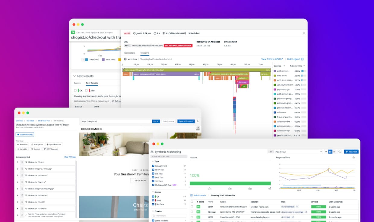This screenshot has height=222, width=374.
Task: Collapse the Synthetic Filters panel header
Action: 169,157
